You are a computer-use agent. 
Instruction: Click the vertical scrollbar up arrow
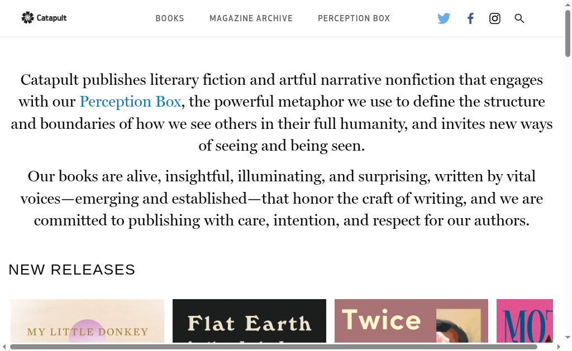568,4
